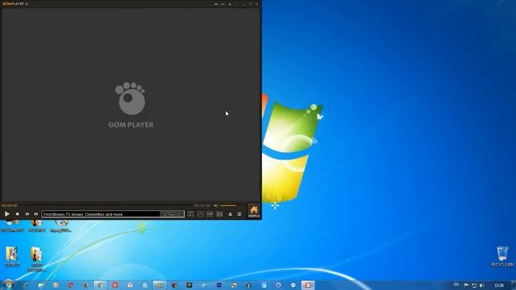Open the orange home icon in GOM Player
The width and height of the screenshot is (516, 290).
[254, 211]
